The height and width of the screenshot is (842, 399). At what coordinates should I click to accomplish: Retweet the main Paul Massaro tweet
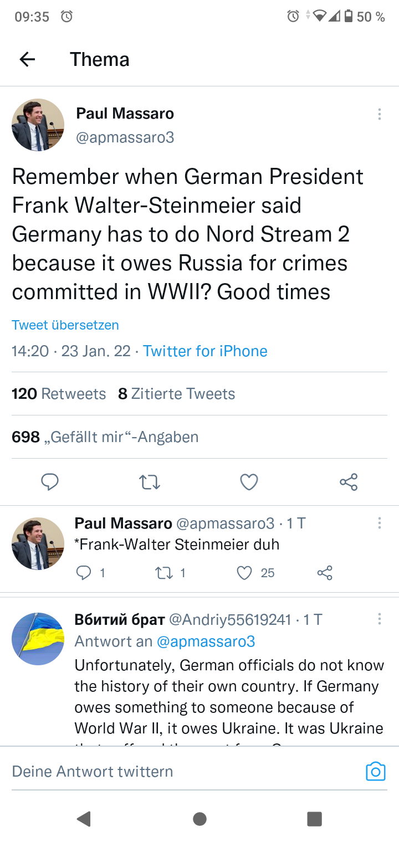click(150, 482)
